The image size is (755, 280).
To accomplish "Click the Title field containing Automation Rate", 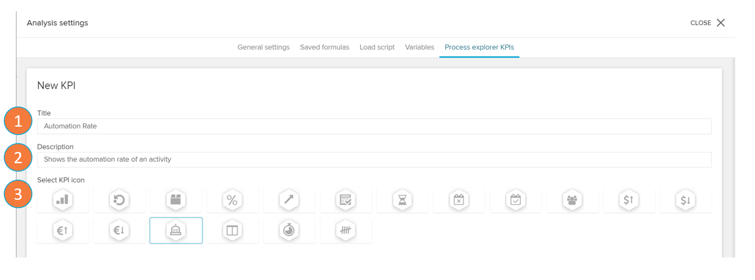I will [374, 126].
